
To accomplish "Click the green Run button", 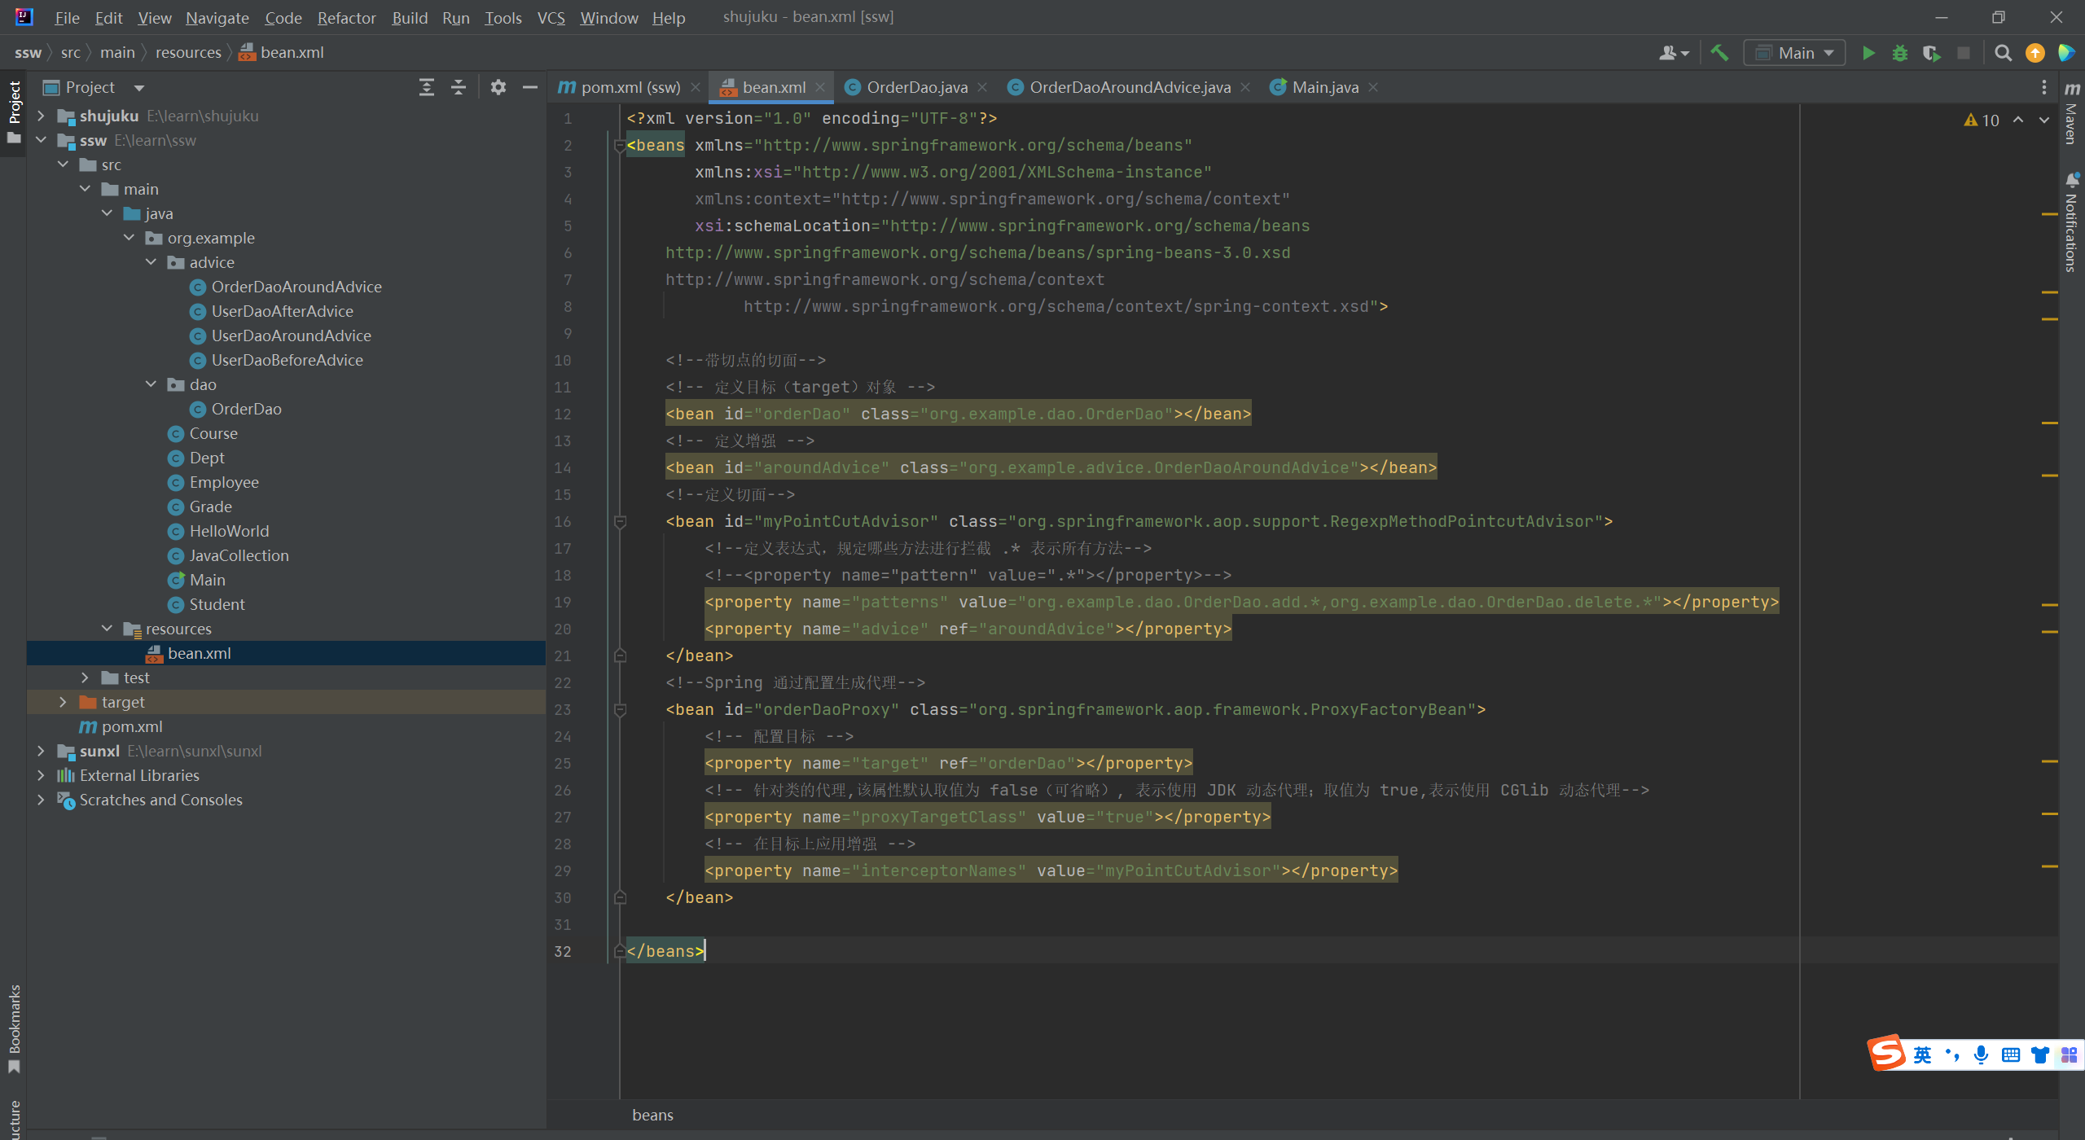I will pos(1868,54).
